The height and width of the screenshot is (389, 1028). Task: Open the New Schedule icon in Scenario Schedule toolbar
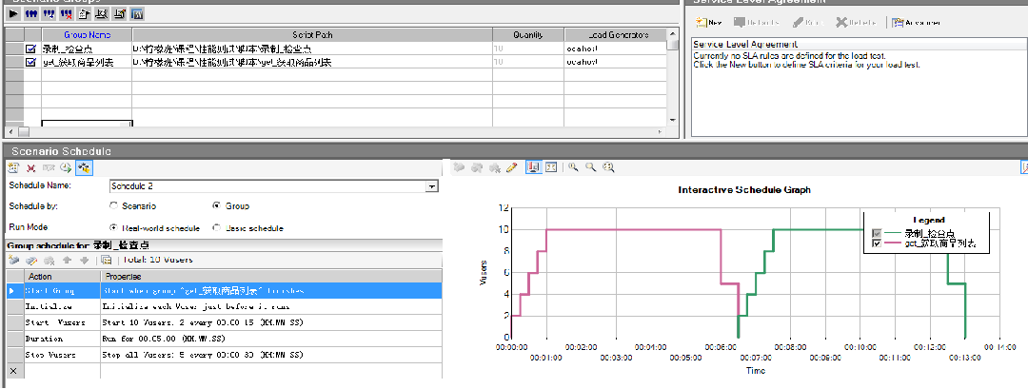click(14, 167)
